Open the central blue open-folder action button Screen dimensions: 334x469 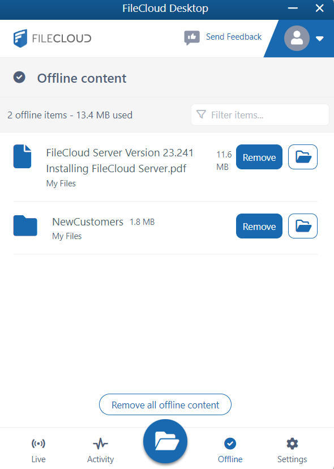click(165, 441)
